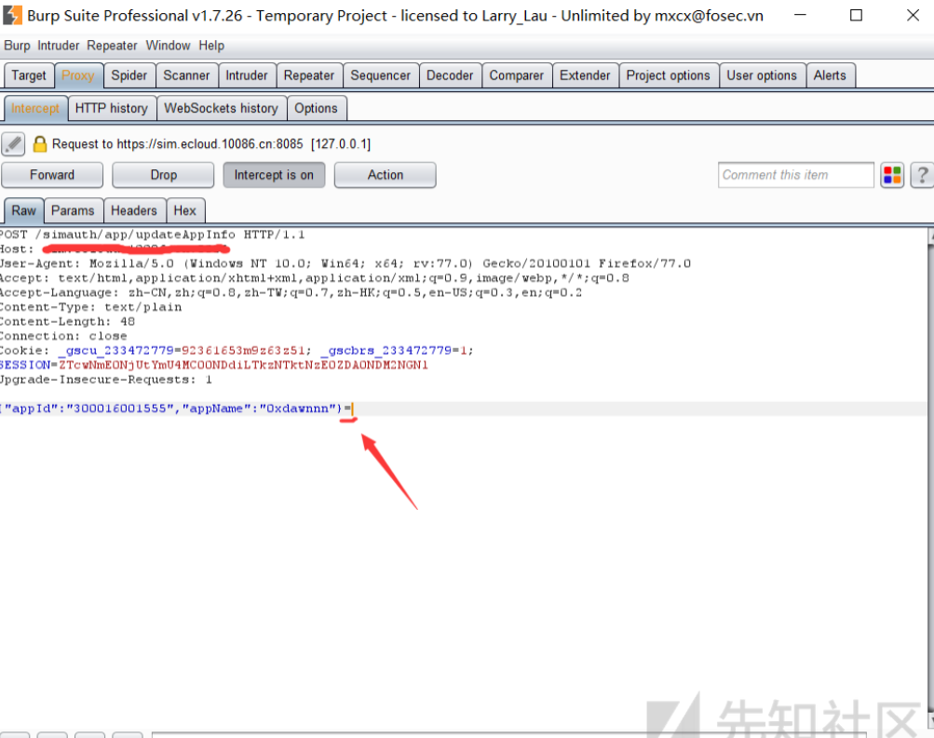The height and width of the screenshot is (738, 934).
Task: Open the Comparer tab
Action: (x=517, y=75)
